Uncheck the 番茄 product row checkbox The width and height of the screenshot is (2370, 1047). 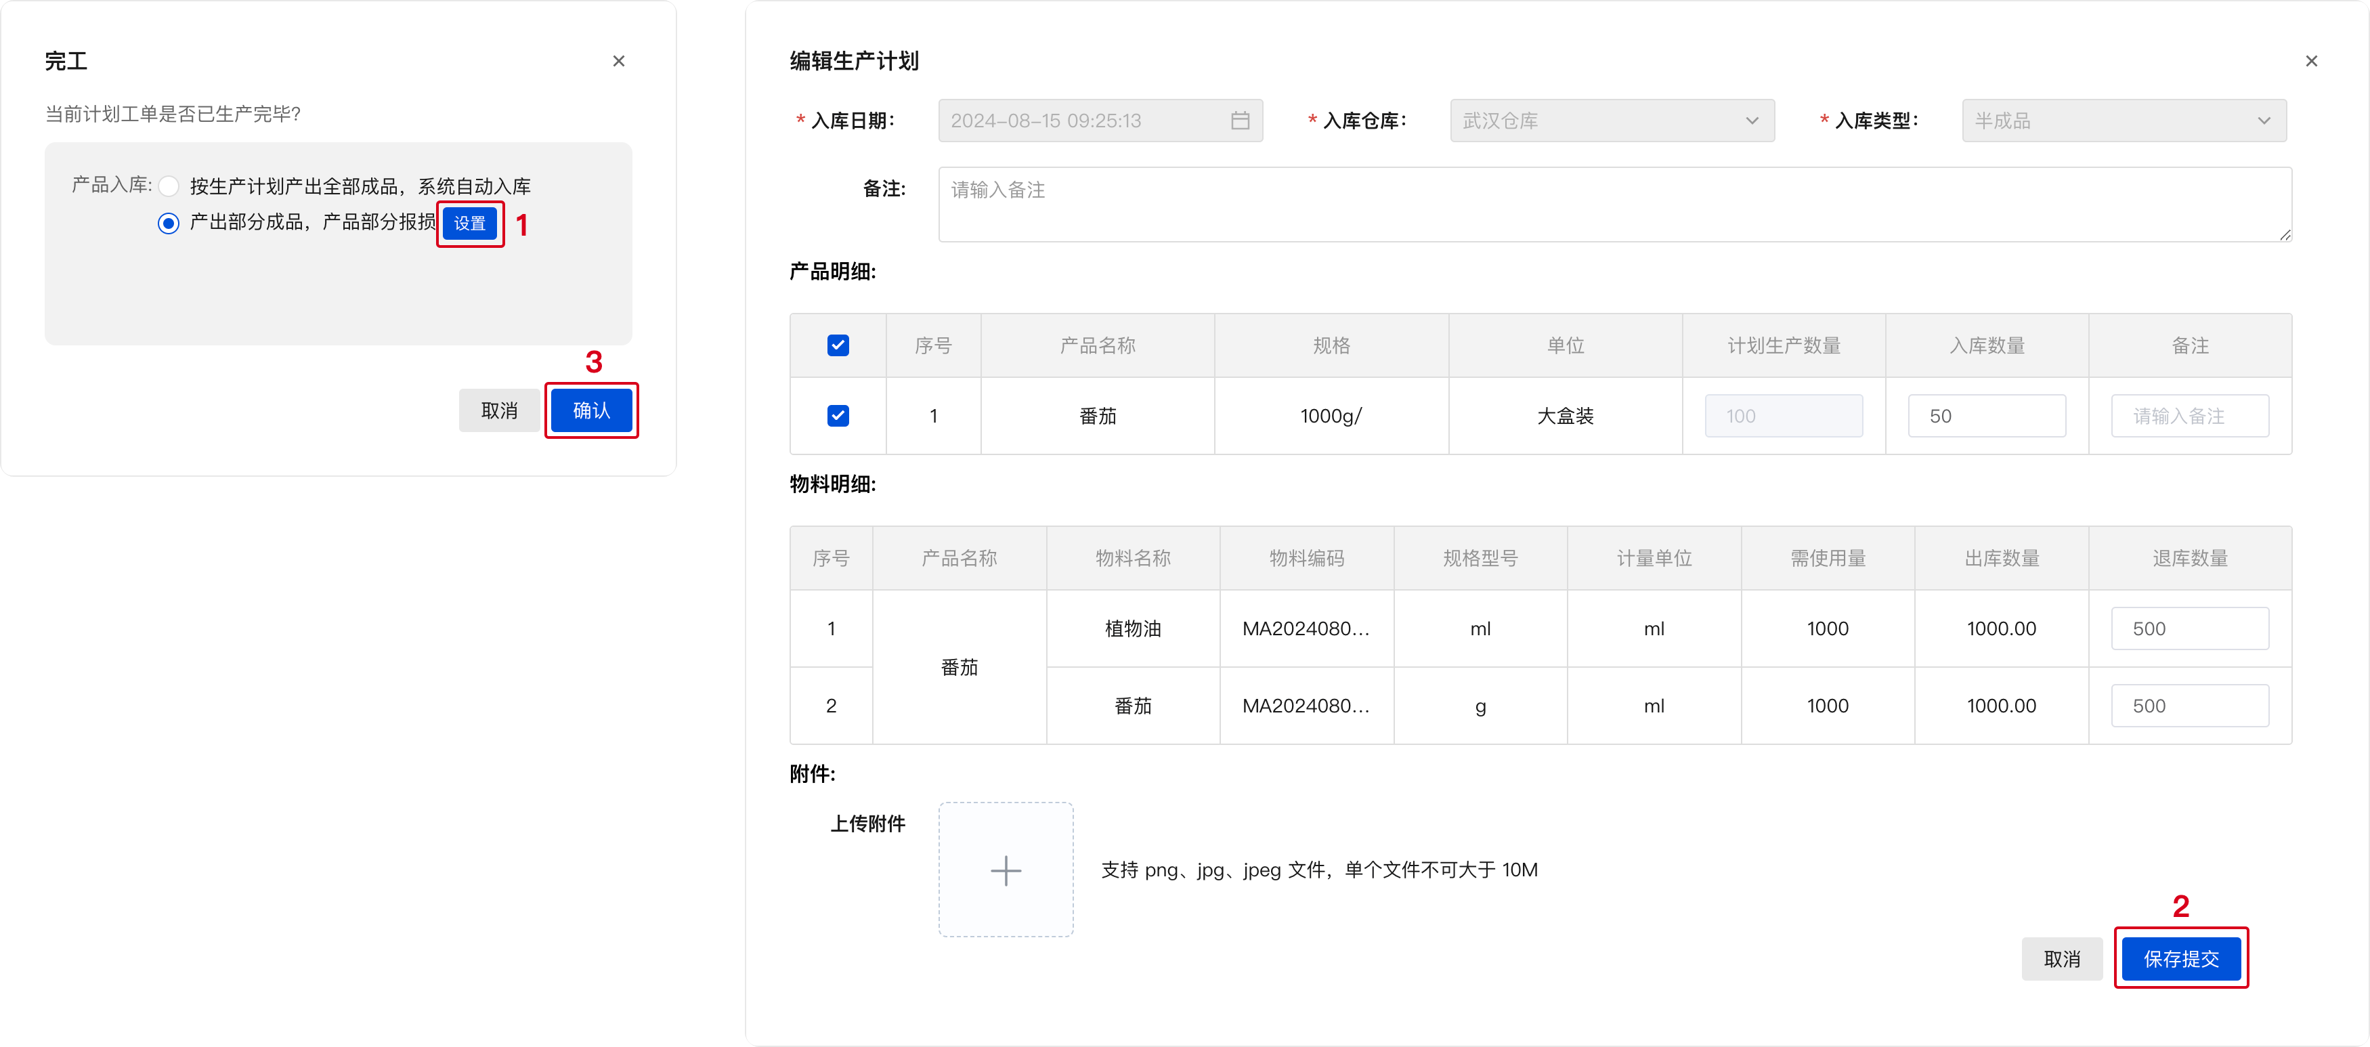coord(837,416)
